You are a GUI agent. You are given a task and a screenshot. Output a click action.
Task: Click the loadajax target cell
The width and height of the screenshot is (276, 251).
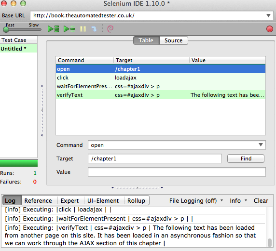click(125, 78)
